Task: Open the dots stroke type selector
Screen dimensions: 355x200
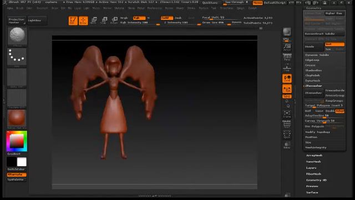Action: pyautogui.click(x=17, y=57)
